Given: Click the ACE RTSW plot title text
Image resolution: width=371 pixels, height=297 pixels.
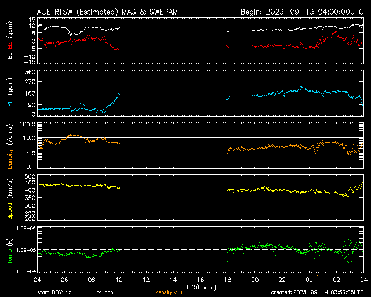Looking at the screenshot, I should coord(107,12).
